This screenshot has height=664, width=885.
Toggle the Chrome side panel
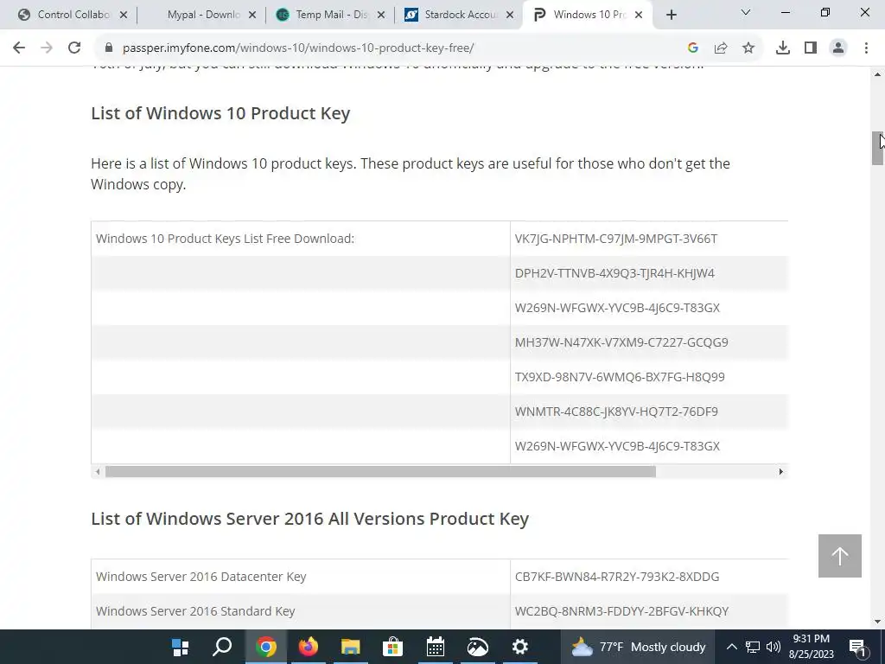(x=811, y=48)
